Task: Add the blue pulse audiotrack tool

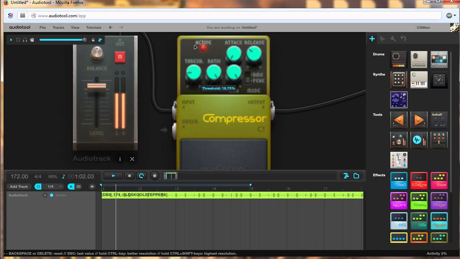Action: click(419, 140)
